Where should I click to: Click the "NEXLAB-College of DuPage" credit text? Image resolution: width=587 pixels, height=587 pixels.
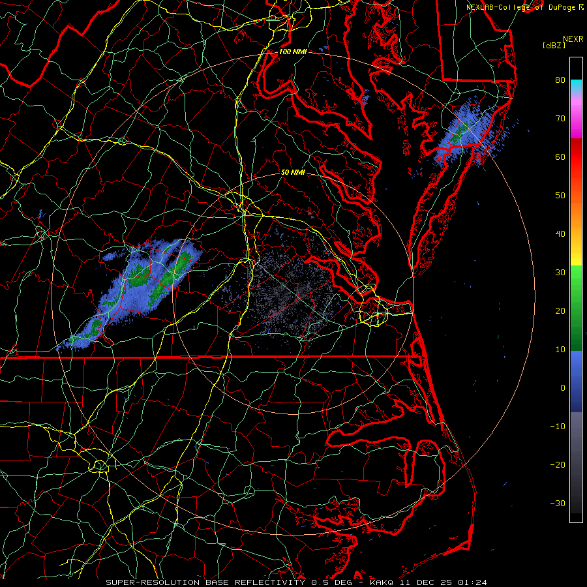[520, 7]
